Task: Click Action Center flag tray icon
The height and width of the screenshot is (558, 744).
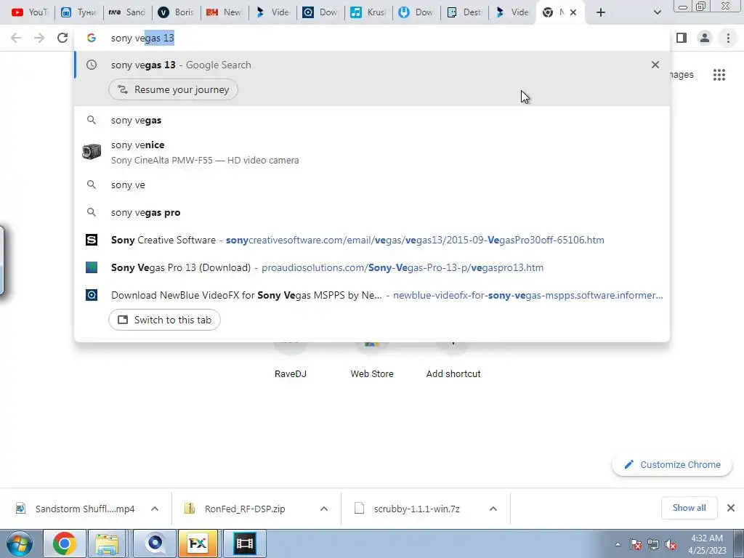Action: coord(635,544)
